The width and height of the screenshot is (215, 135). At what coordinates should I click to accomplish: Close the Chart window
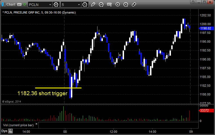click(210, 2)
